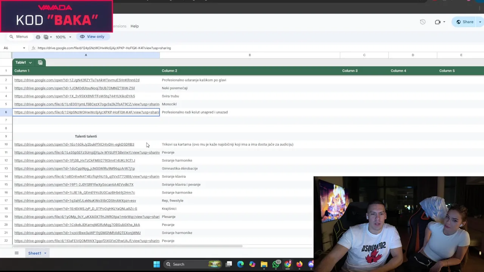Open the Help menu
Screen dimensions: 484x272
pyautogui.click(x=135, y=26)
